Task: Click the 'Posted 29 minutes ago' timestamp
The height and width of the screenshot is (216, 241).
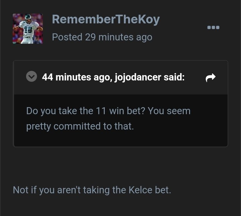Action: point(102,37)
